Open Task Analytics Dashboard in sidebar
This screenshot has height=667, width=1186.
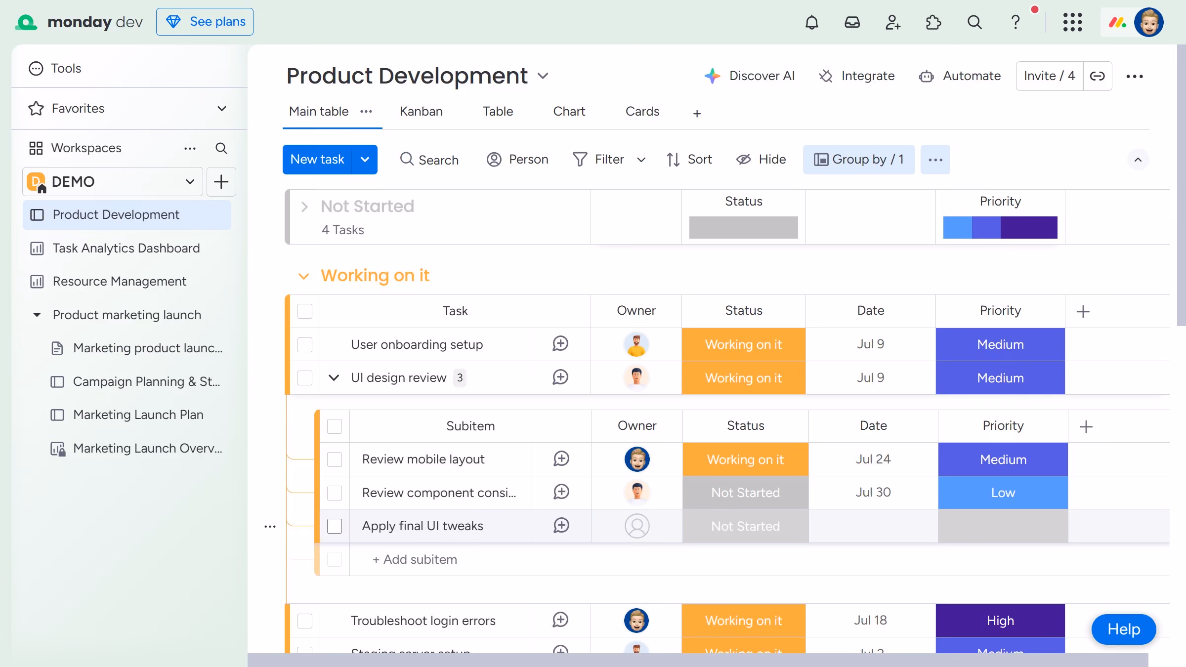(127, 249)
